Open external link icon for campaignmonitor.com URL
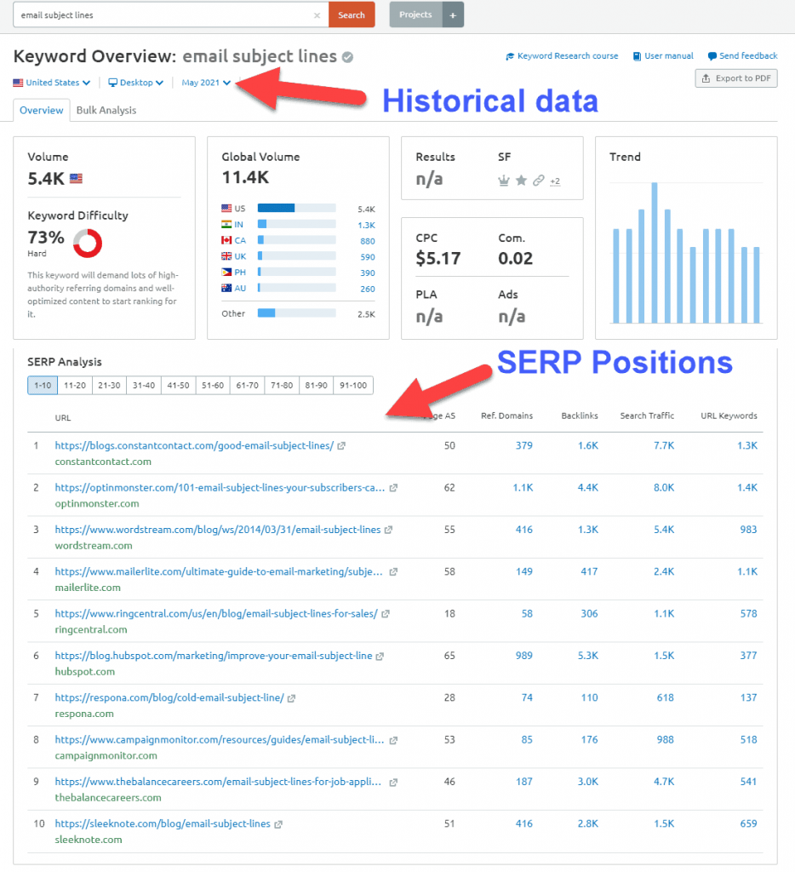Screen dimensions: 795x872 pyautogui.click(x=393, y=740)
